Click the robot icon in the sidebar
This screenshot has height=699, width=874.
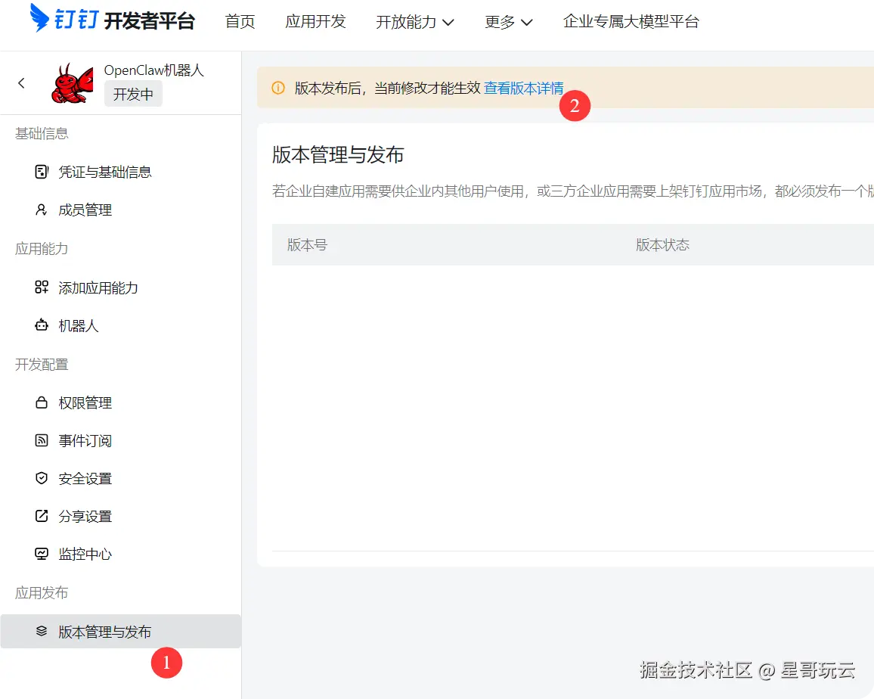point(42,325)
